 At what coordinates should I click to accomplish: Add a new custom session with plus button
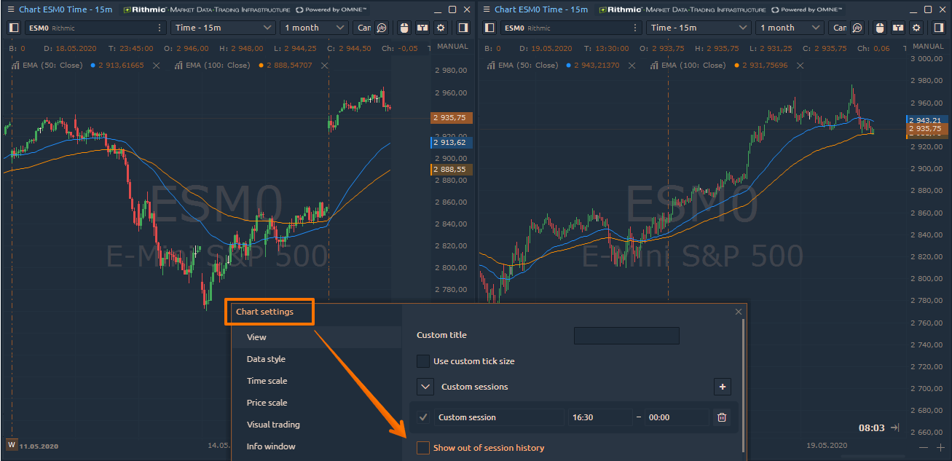coord(723,387)
